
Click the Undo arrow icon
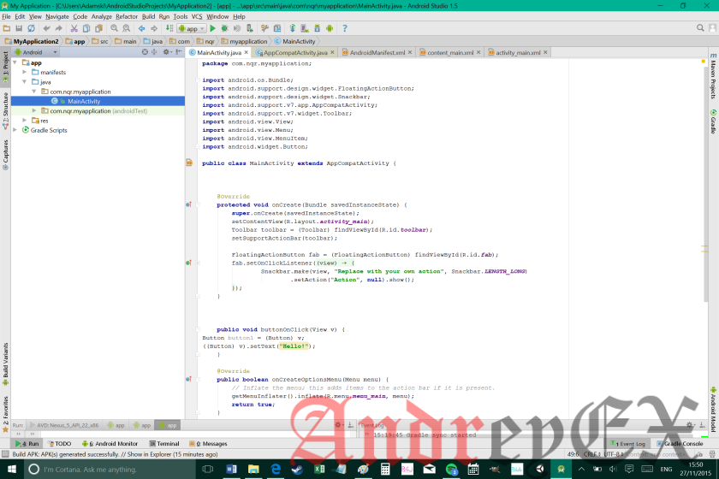click(x=46, y=28)
